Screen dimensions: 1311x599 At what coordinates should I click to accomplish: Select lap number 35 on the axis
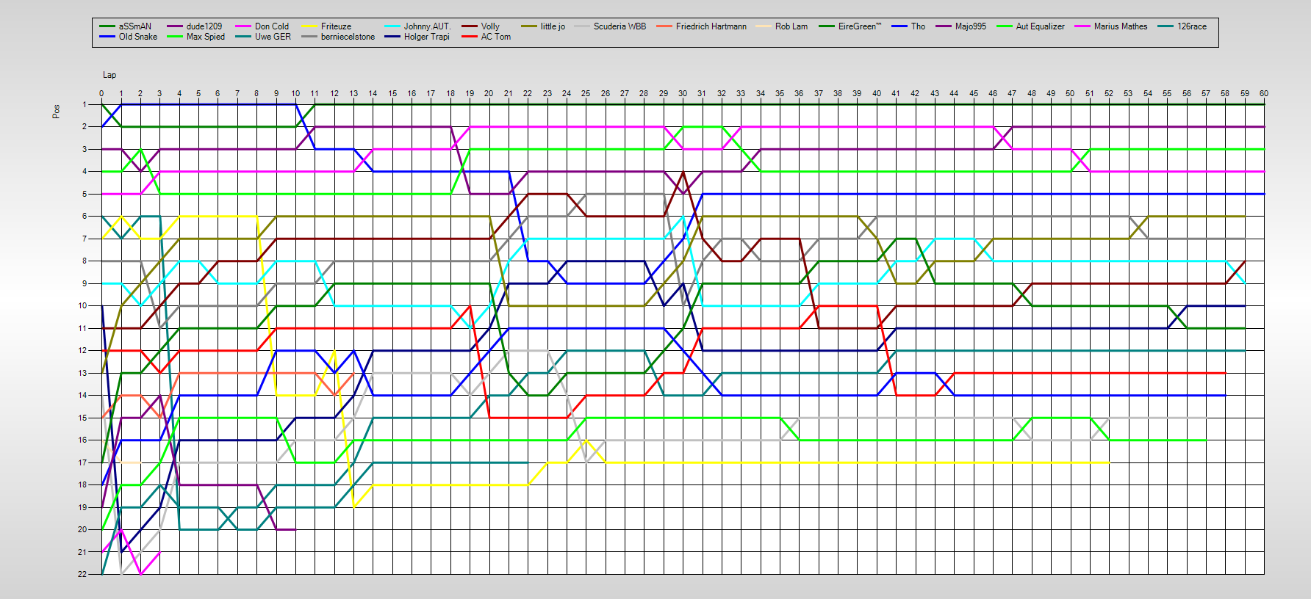[780, 93]
